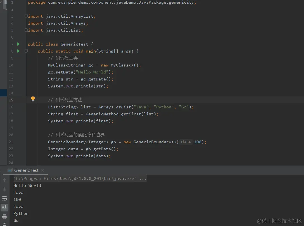
Task: Click the 'System.out.println(first);' line
Action: [x=80, y=121]
